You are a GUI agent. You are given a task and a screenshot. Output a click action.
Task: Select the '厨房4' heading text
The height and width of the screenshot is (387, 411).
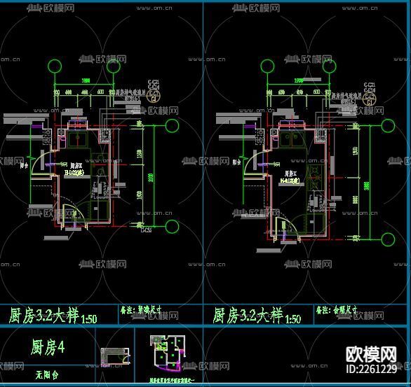click(x=48, y=347)
